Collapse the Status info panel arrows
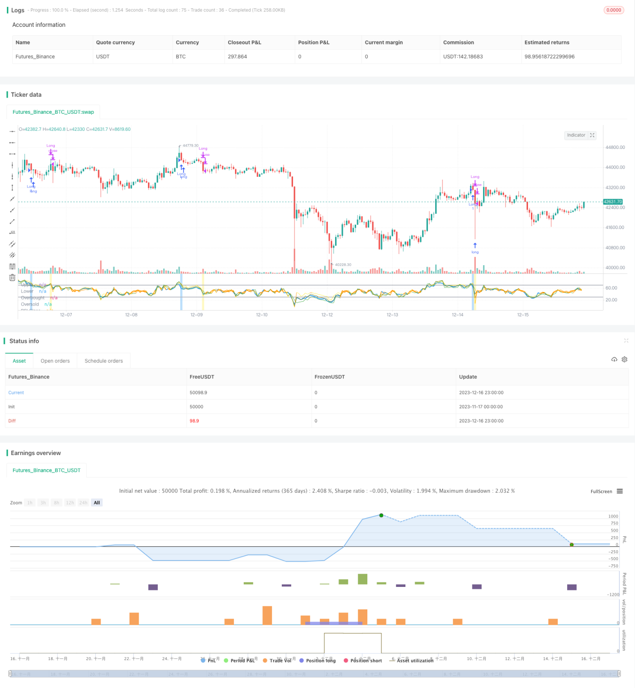This screenshot has width=635, height=688. [626, 341]
